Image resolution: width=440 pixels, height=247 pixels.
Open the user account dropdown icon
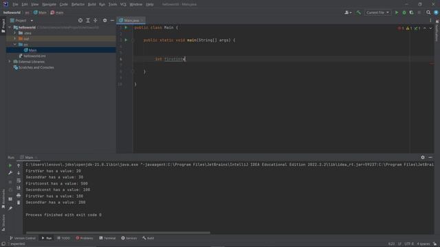point(348,12)
